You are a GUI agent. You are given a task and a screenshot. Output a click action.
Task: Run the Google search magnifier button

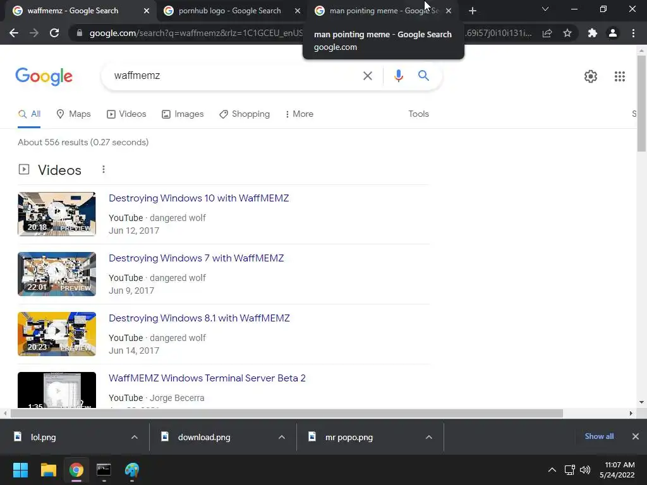423,76
